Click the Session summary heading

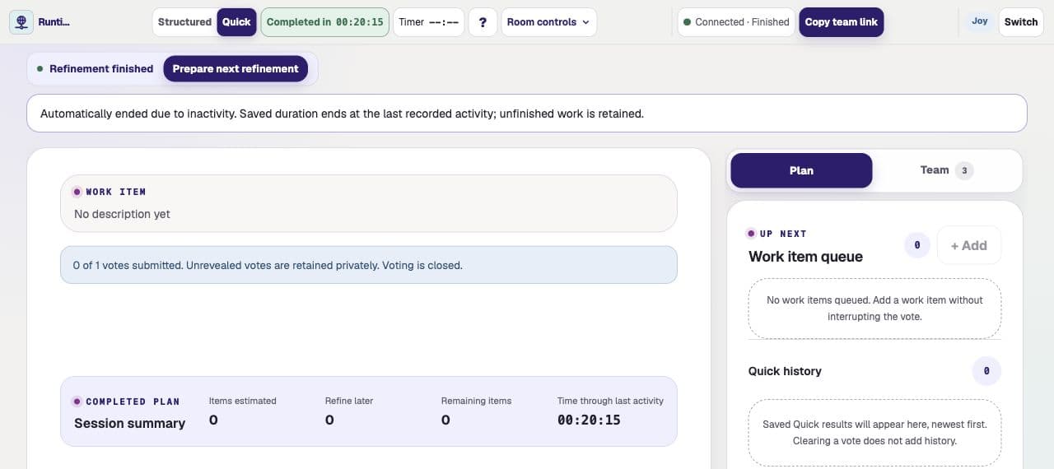[x=129, y=424]
